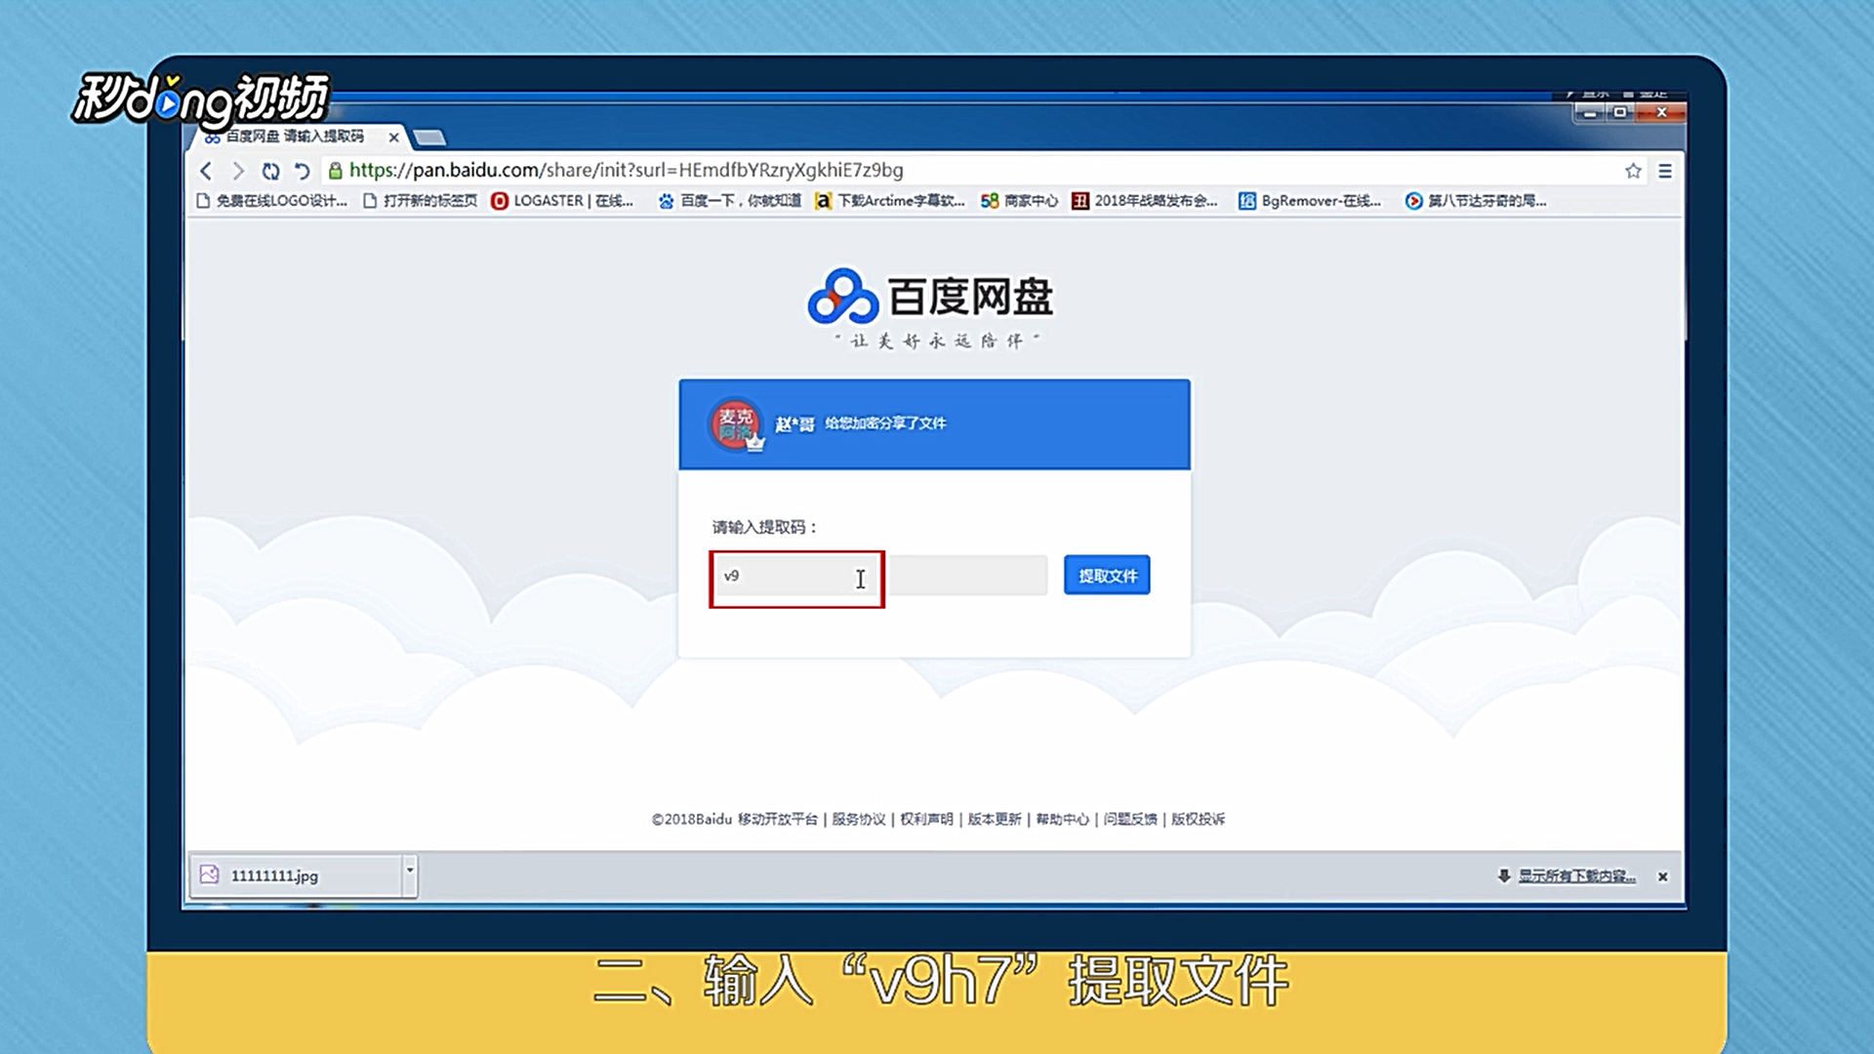This screenshot has height=1054, width=1874.
Task: Open the LOGASTER bookmark
Action: (562, 201)
